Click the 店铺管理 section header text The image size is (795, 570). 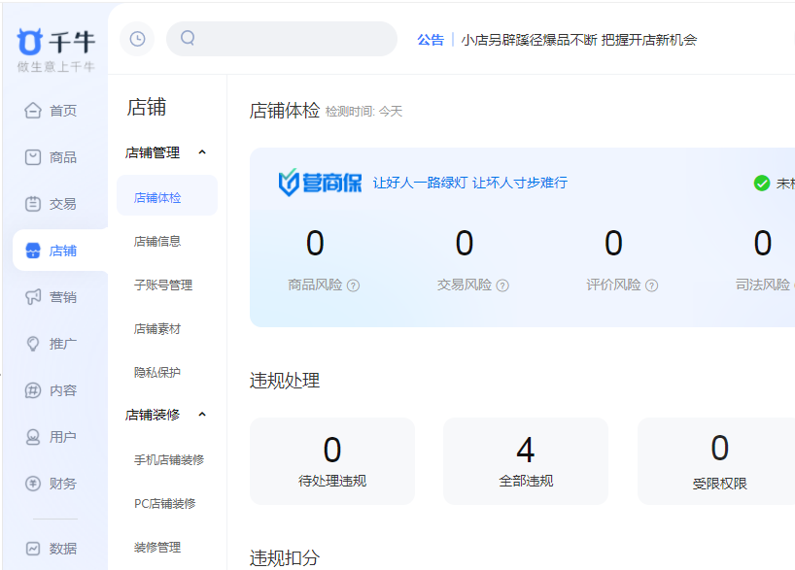click(x=153, y=152)
